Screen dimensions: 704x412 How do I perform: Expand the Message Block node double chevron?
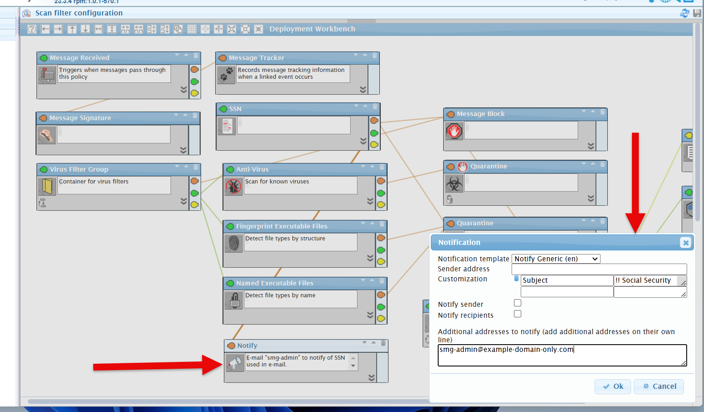pyautogui.click(x=591, y=146)
